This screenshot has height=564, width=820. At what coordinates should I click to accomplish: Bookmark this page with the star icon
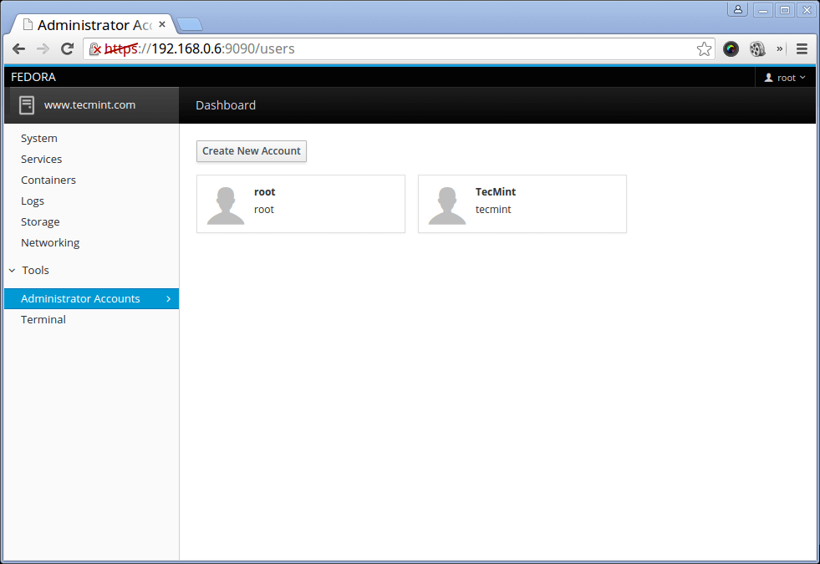pyautogui.click(x=704, y=48)
